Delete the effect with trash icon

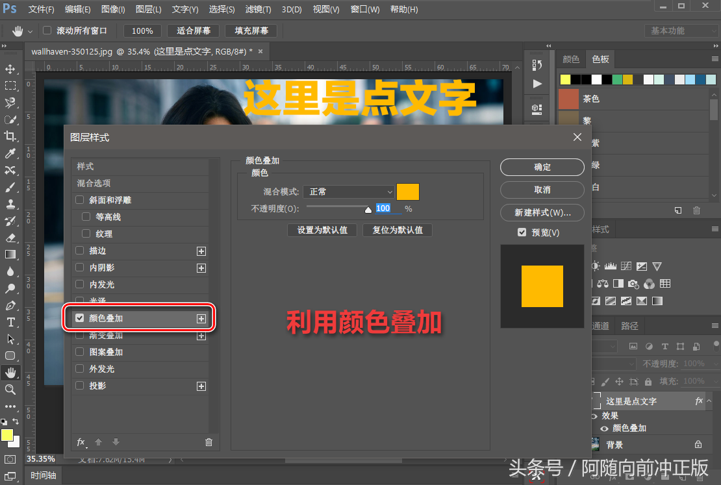209,442
